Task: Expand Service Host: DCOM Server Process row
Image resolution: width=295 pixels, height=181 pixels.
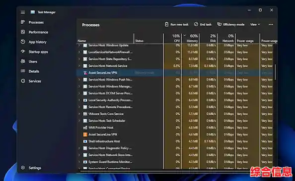Action: [79, 93]
